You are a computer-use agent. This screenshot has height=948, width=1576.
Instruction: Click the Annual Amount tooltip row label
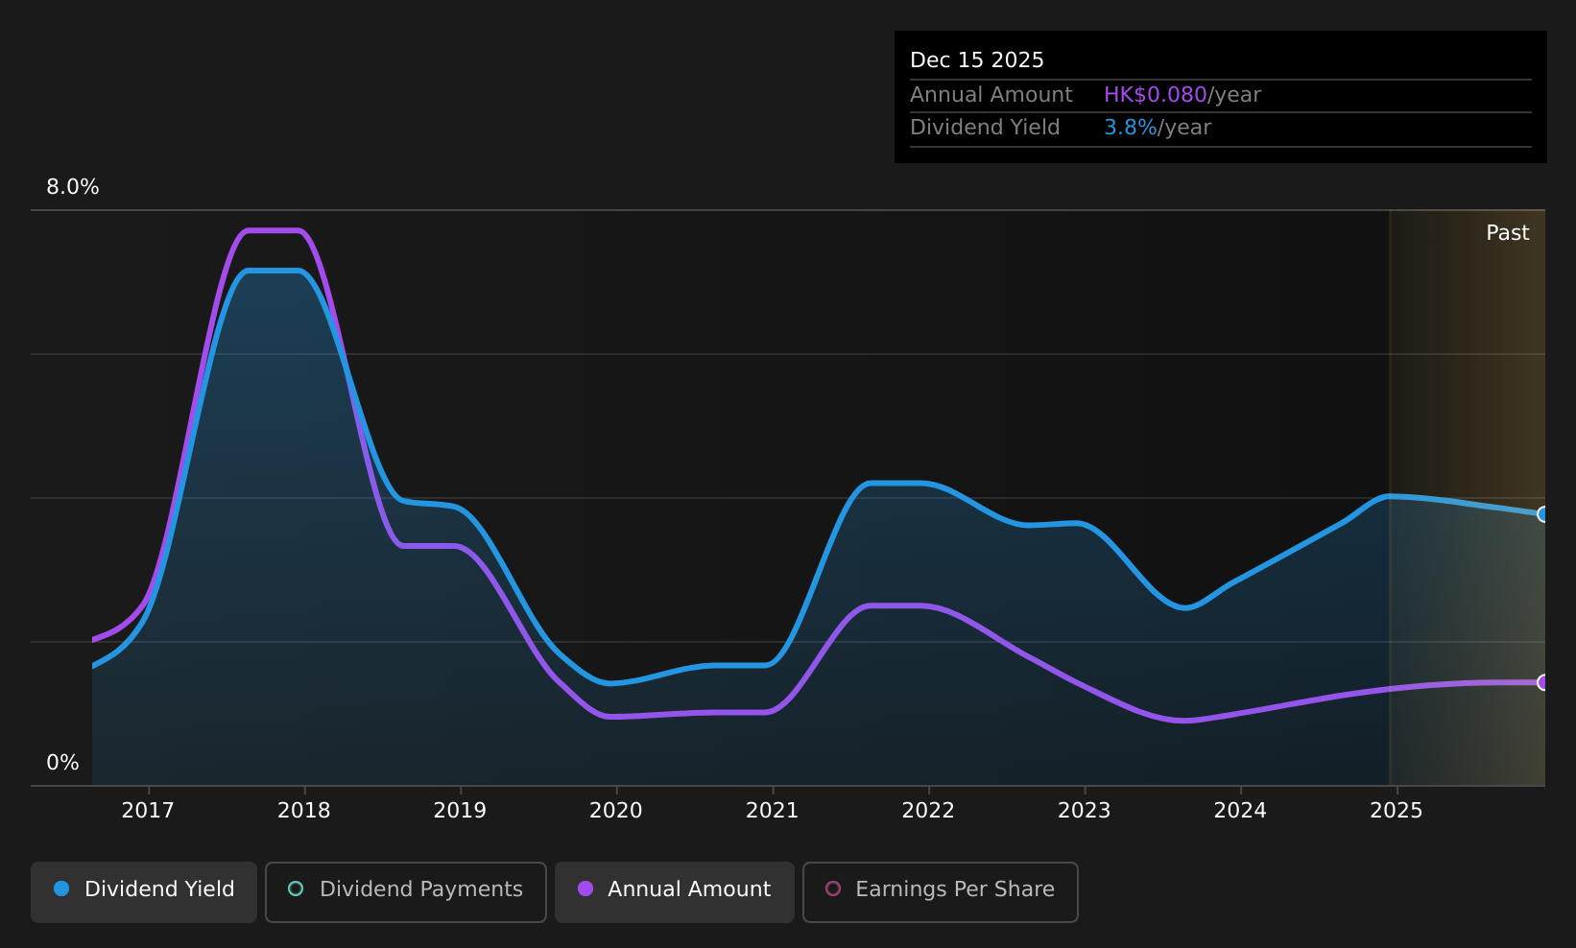(991, 95)
